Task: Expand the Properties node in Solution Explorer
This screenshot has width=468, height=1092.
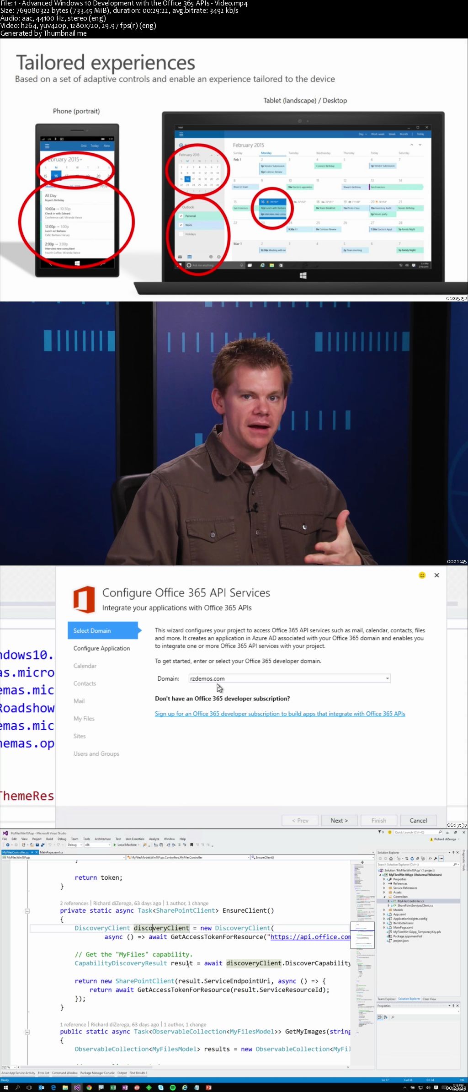Action: [384, 879]
